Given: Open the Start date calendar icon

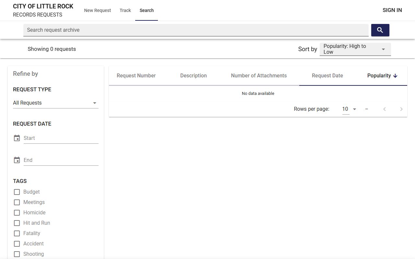Looking at the screenshot, I should tap(17, 138).
